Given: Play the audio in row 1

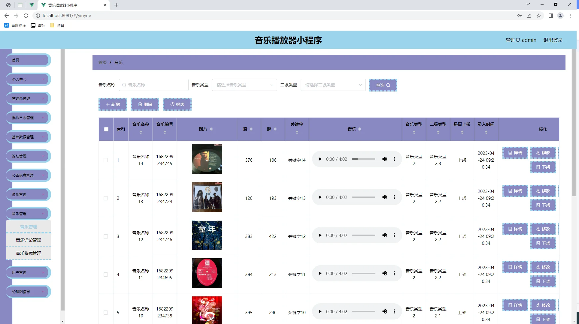Looking at the screenshot, I should [x=320, y=159].
